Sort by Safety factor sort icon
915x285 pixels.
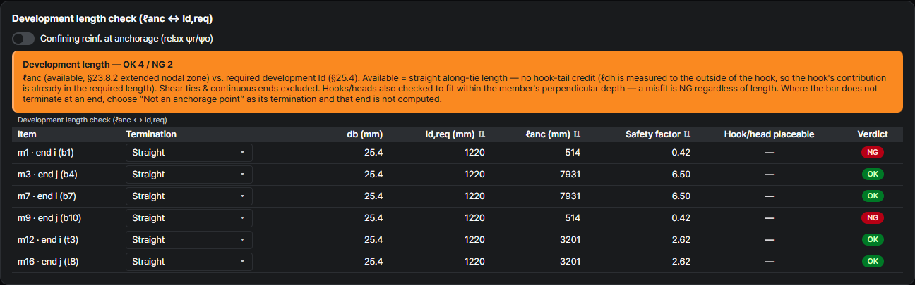click(687, 134)
